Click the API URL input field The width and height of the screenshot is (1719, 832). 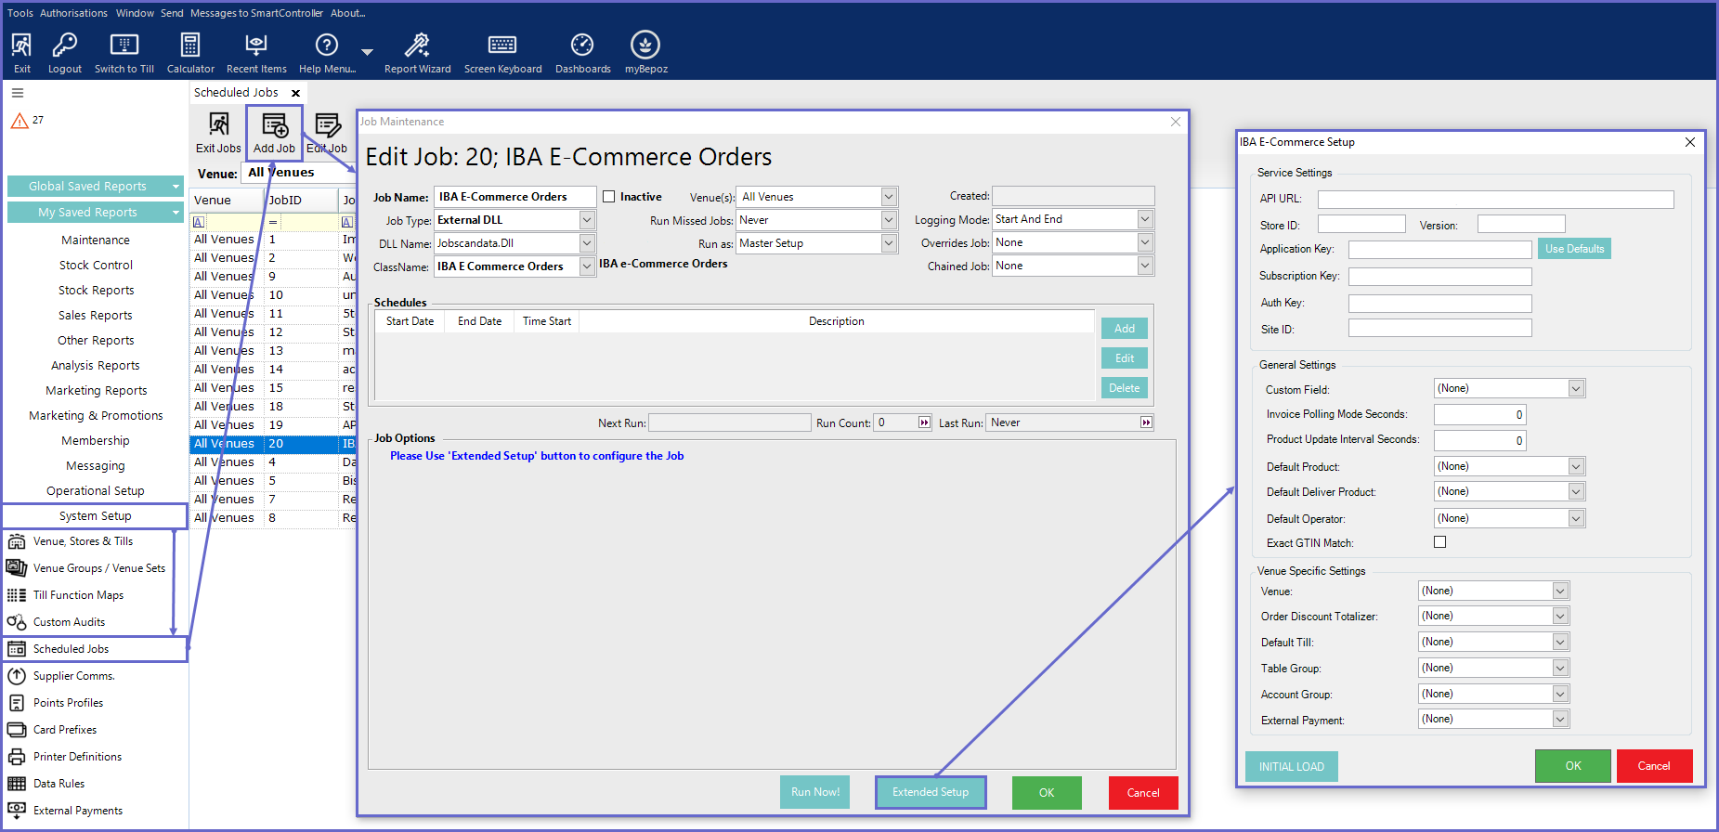point(1495,200)
